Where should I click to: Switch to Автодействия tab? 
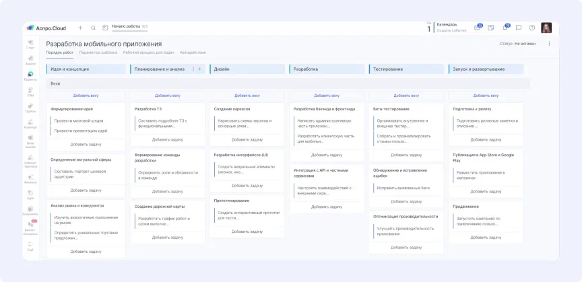point(193,52)
